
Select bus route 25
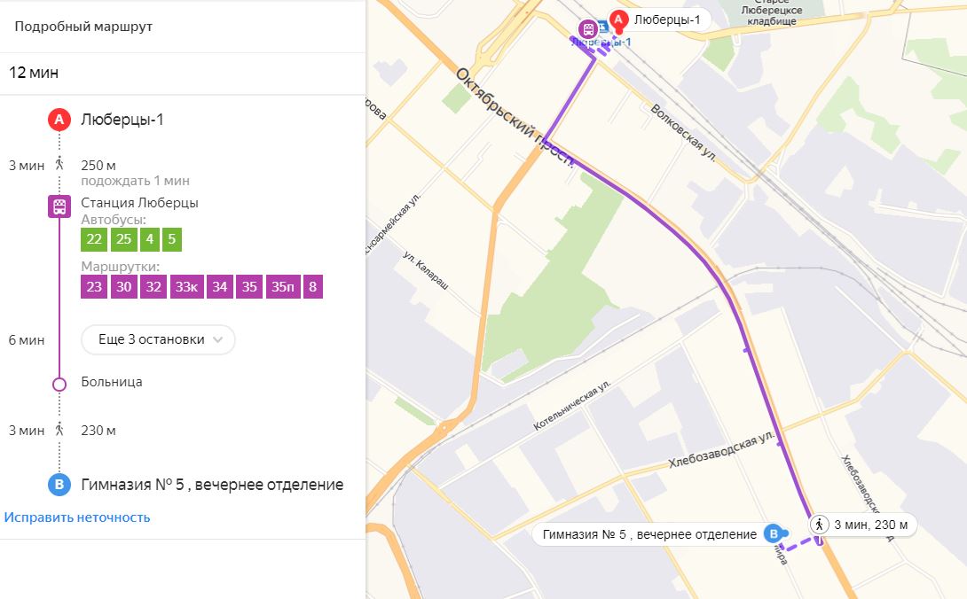pos(123,239)
